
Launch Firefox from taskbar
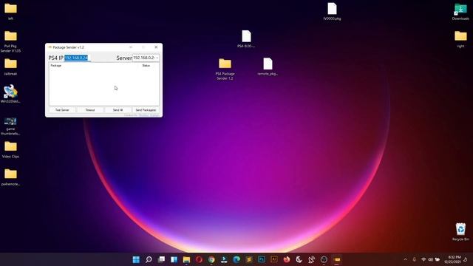(287, 259)
